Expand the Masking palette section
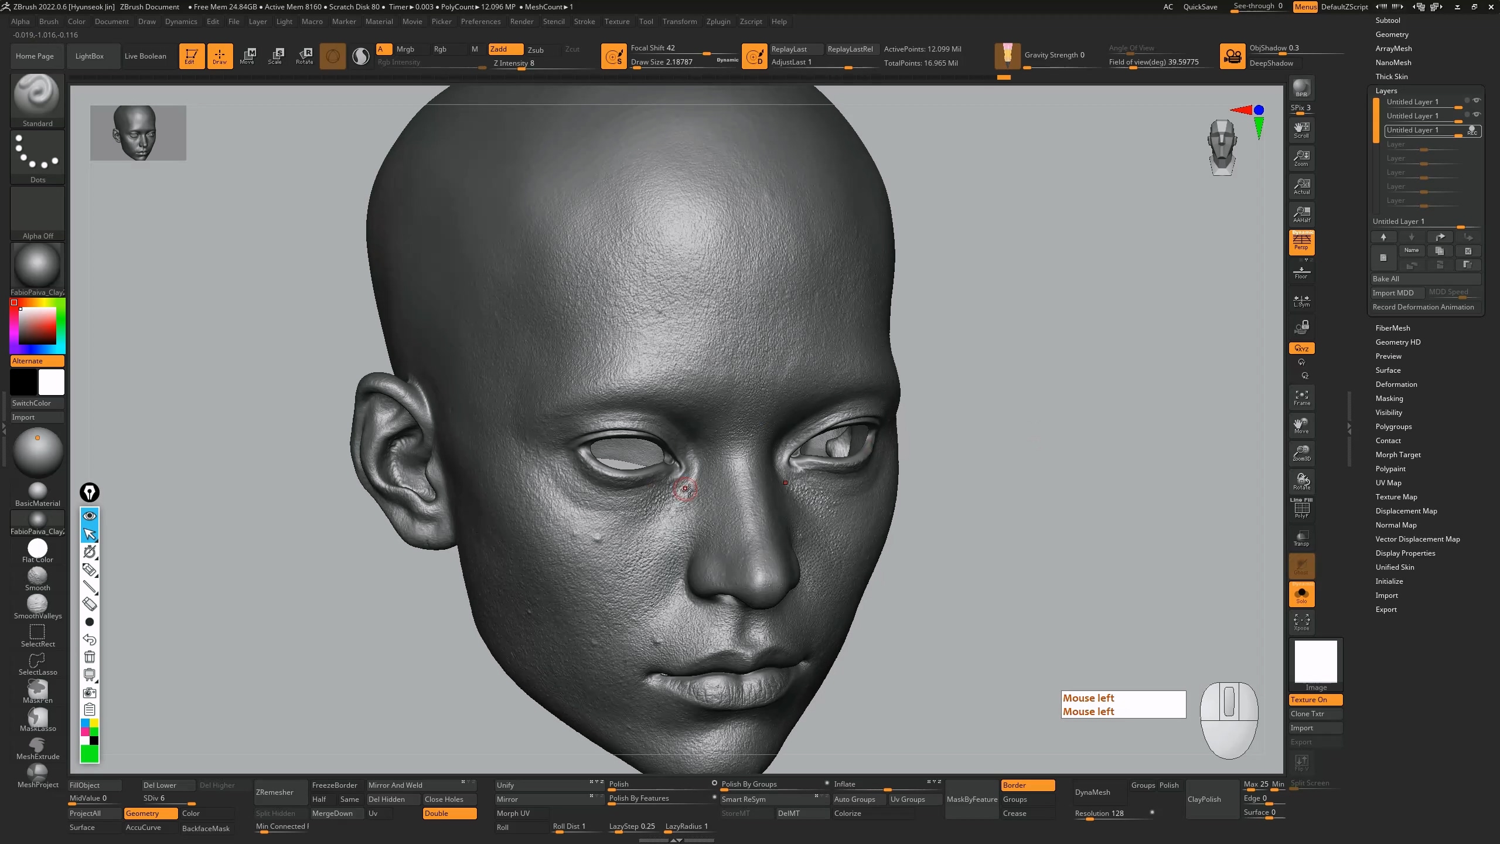Screen dimensions: 1500x844 coord(1389,399)
